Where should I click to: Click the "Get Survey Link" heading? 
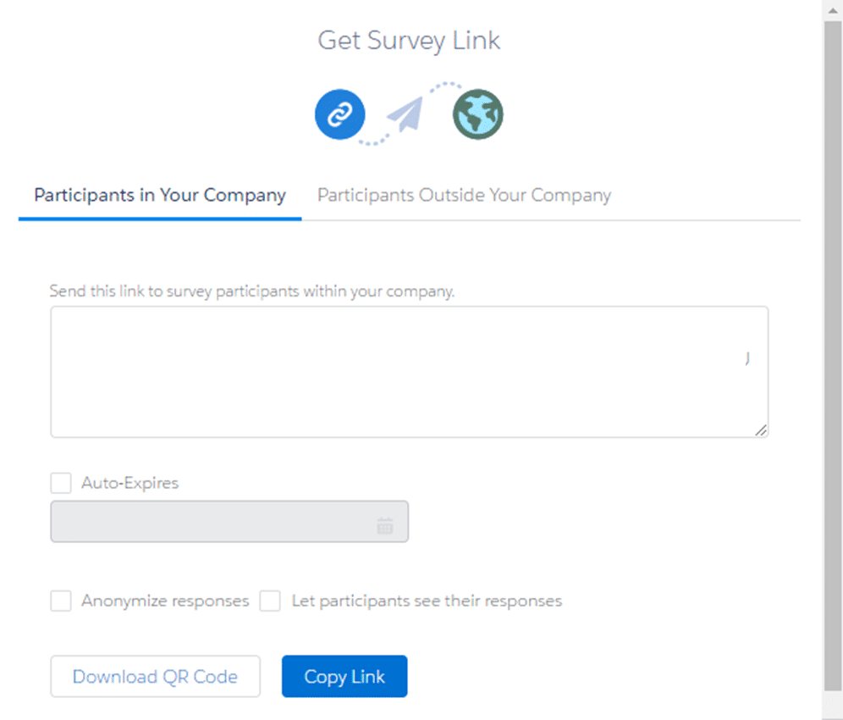point(409,41)
